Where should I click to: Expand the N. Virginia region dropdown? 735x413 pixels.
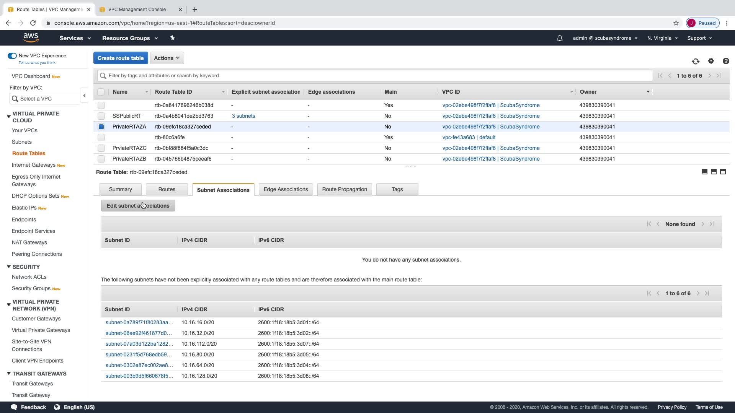(662, 38)
